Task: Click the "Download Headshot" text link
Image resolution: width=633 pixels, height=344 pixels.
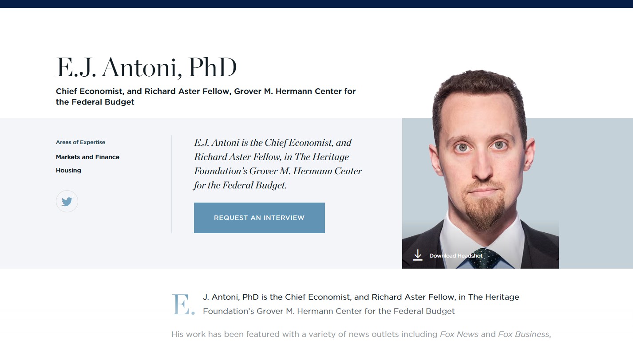Action: coord(455,256)
